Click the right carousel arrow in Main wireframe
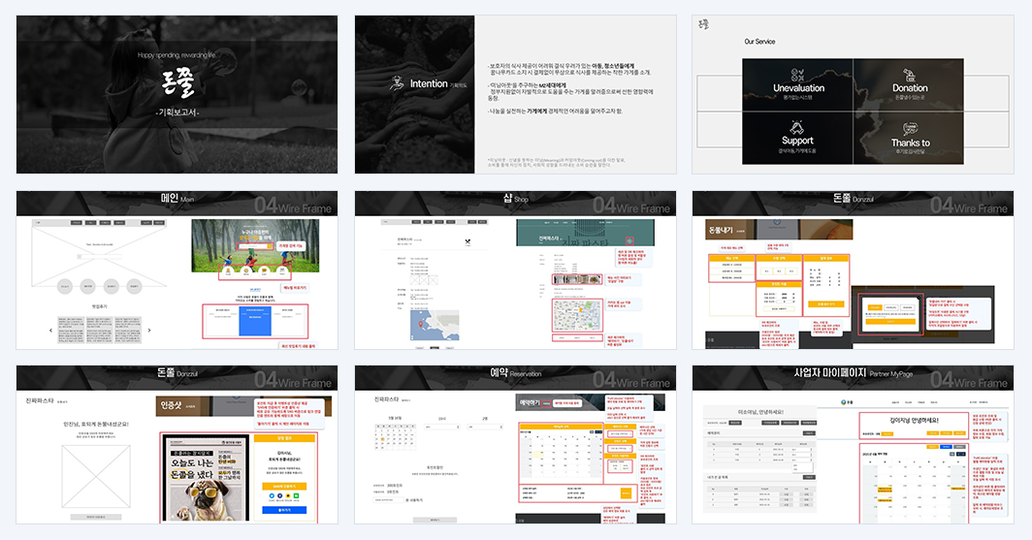The image size is (1032, 540). click(x=149, y=331)
